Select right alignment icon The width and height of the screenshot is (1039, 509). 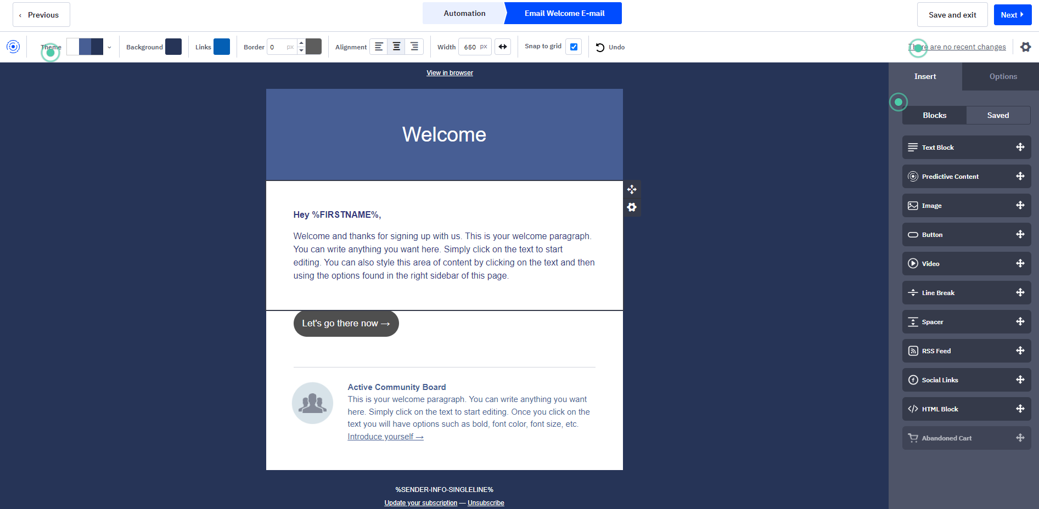click(414, 47)
